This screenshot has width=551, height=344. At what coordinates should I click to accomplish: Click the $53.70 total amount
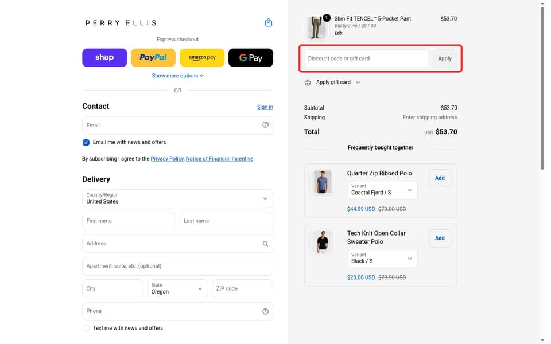pyautogui.click(x=447, y=132)
